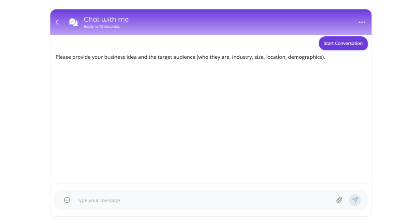Screen dimensions: 419x220
Task: Open the attachment upload dialog
Action: [339, 200]
